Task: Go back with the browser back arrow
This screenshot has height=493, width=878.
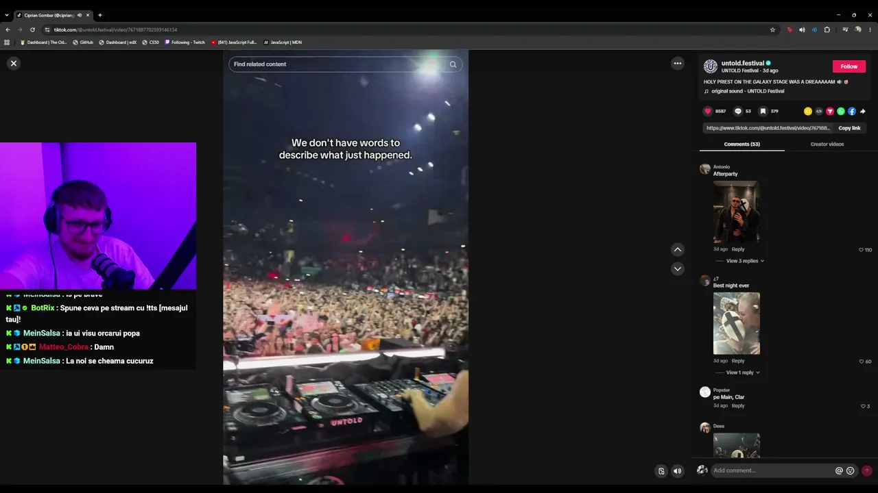Action: point(8,29)
